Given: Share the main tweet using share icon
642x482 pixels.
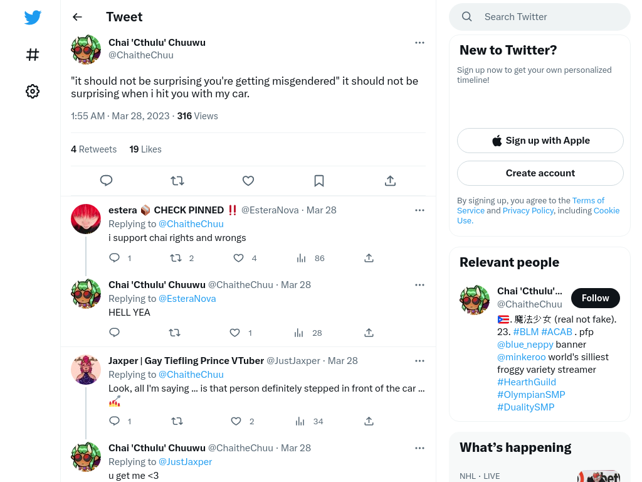Looking at the screenshot, I should pos(390,181).
